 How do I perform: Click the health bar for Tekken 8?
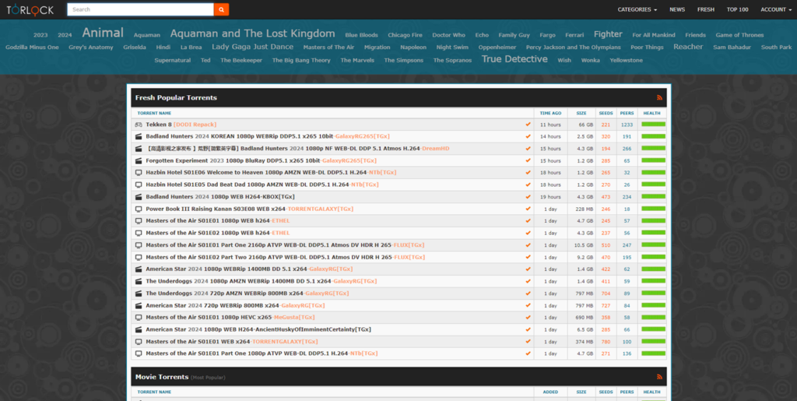pyautogui.click(x=653, y=124)
